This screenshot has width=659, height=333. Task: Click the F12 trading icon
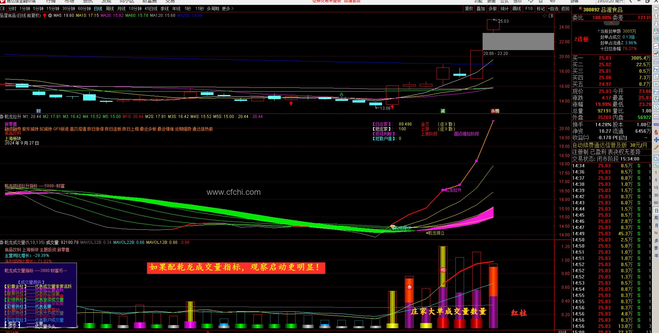656,92
